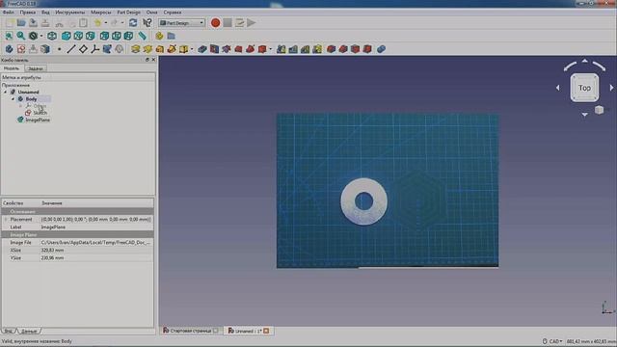Screen dimensions: 617x347
Task: Close the Unnamed document tab
Action: pyautogui.click(x=266, y=331)
